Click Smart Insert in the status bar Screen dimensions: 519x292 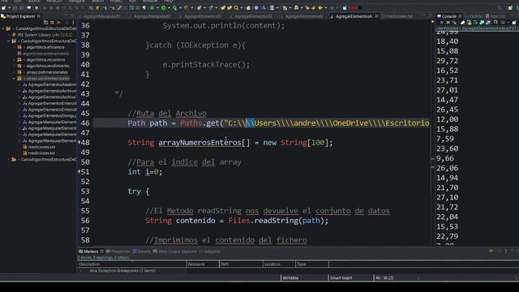[341, 278]
